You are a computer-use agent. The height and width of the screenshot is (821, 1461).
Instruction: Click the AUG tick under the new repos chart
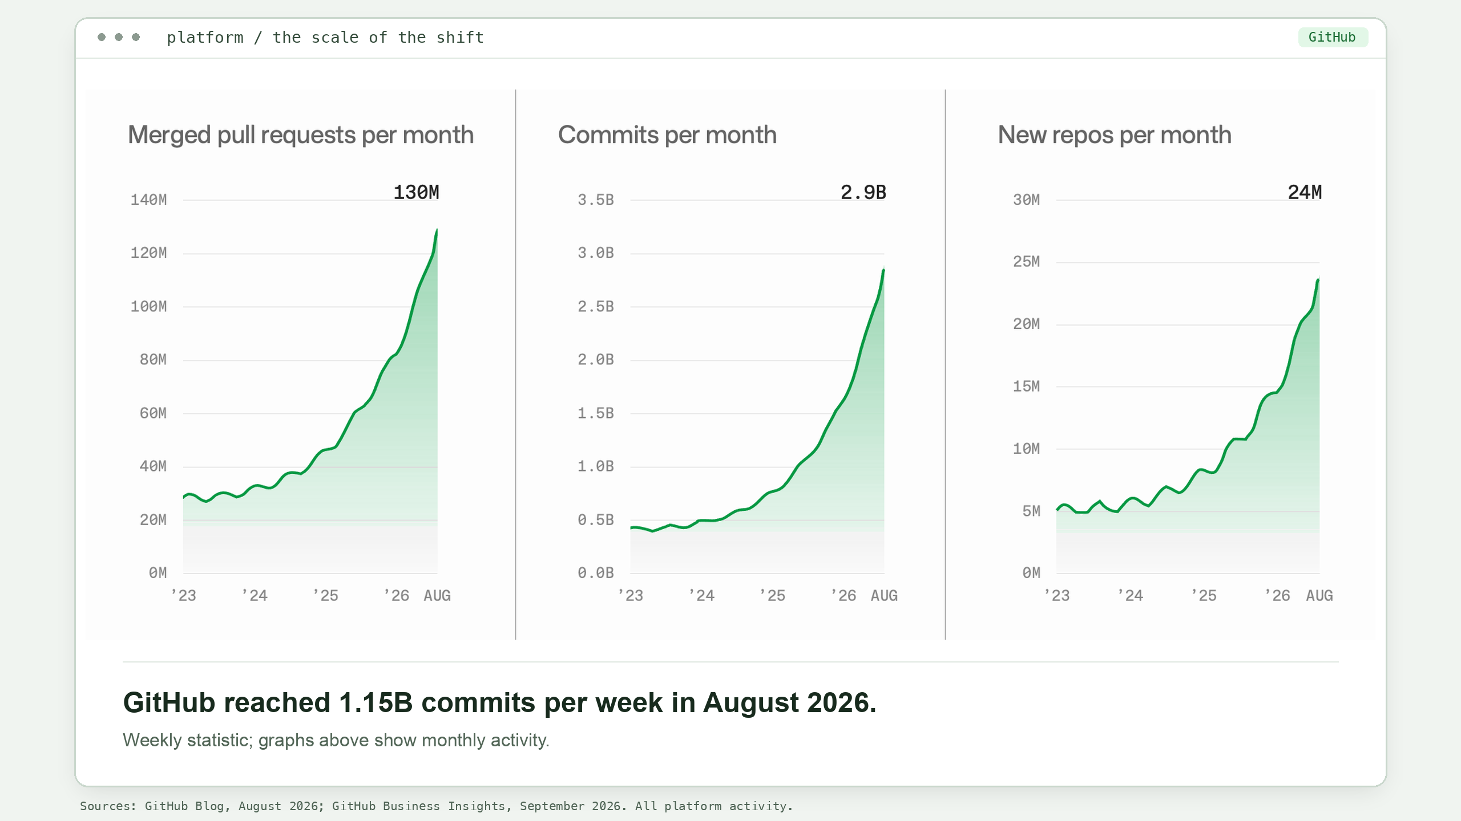coord(1319,596)
